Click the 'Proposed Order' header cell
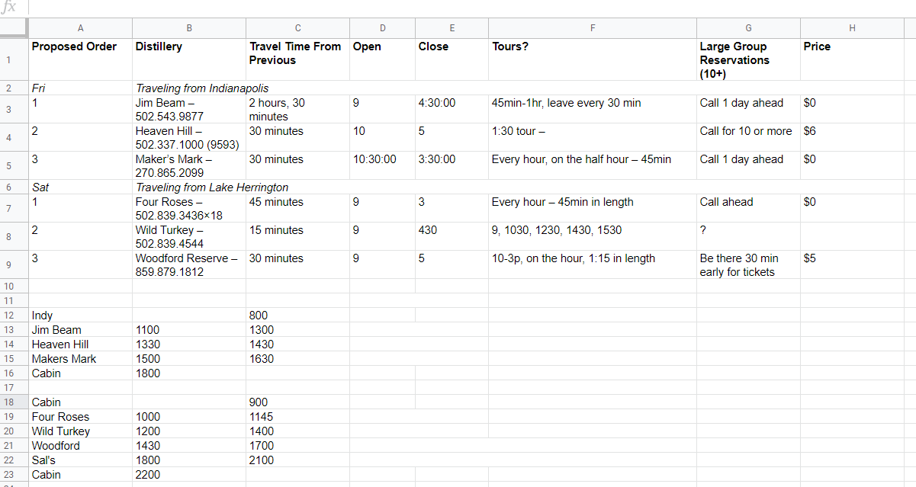 coord(81,59)
